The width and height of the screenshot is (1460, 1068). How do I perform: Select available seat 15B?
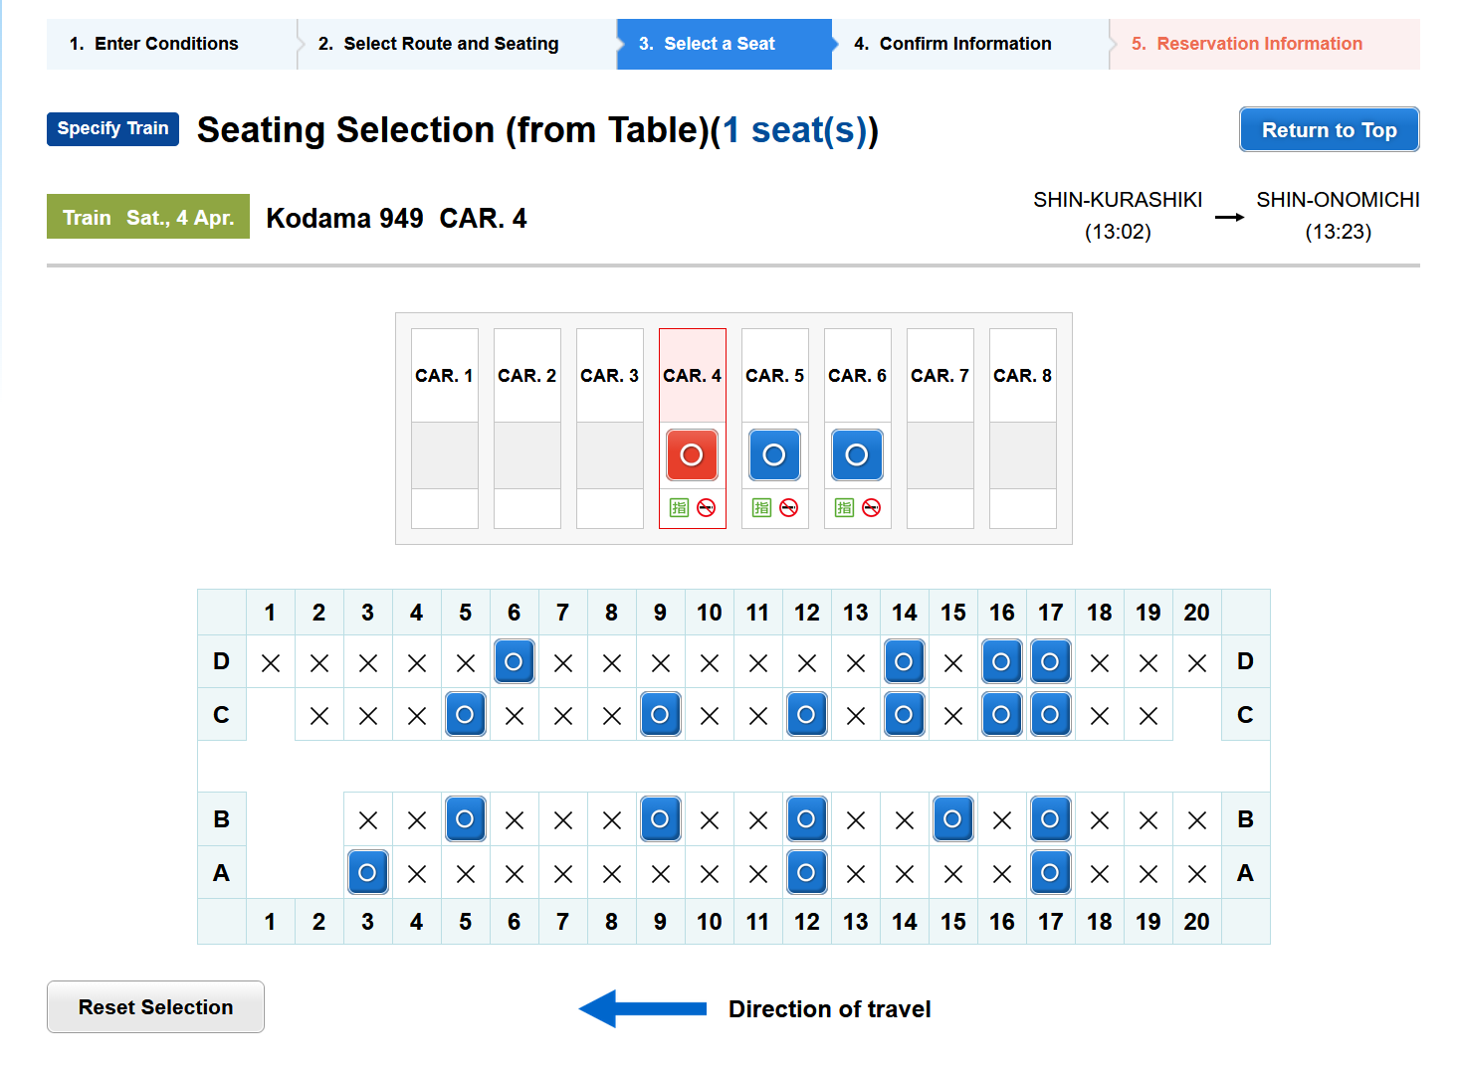coord(952,818)
